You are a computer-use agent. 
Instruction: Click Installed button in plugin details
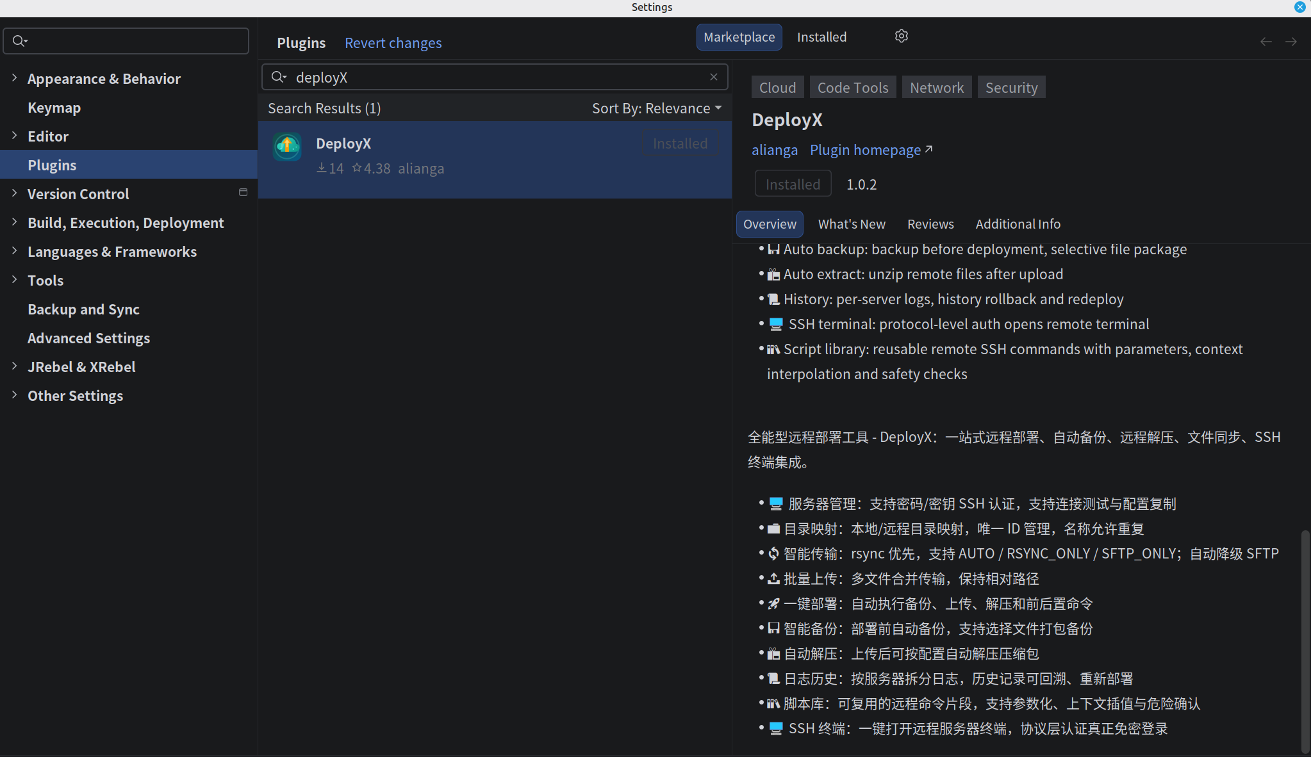793,184
